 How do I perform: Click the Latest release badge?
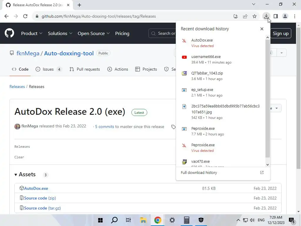tap(139, 113)
